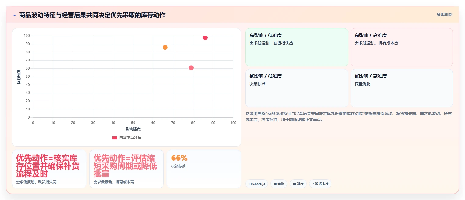The width and height of the screenshot is (465, 200).
Task: Click the orange scatter data point
Action: pyautogui.click(x=165, y=47)
